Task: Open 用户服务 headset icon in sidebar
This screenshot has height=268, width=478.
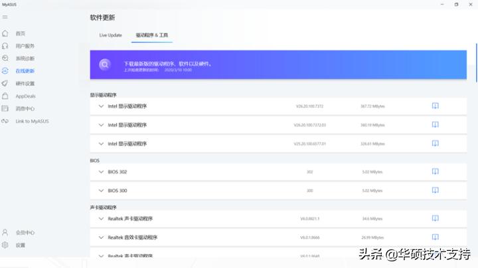Action: coord(5,46)
